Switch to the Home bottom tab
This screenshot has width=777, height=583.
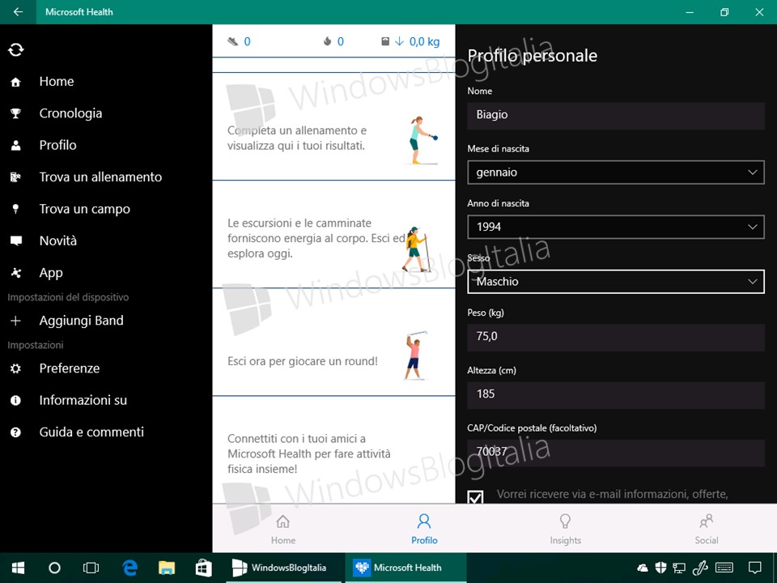(x=283, y=529)
